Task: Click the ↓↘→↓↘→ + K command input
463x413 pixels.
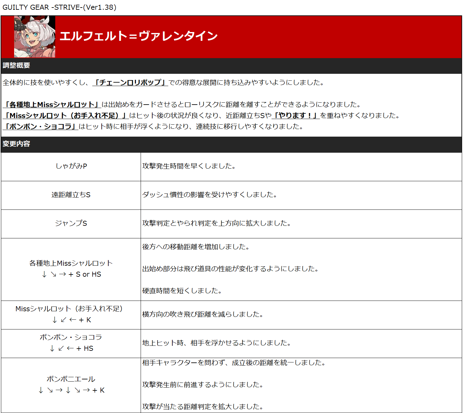Action: [71, 390]
